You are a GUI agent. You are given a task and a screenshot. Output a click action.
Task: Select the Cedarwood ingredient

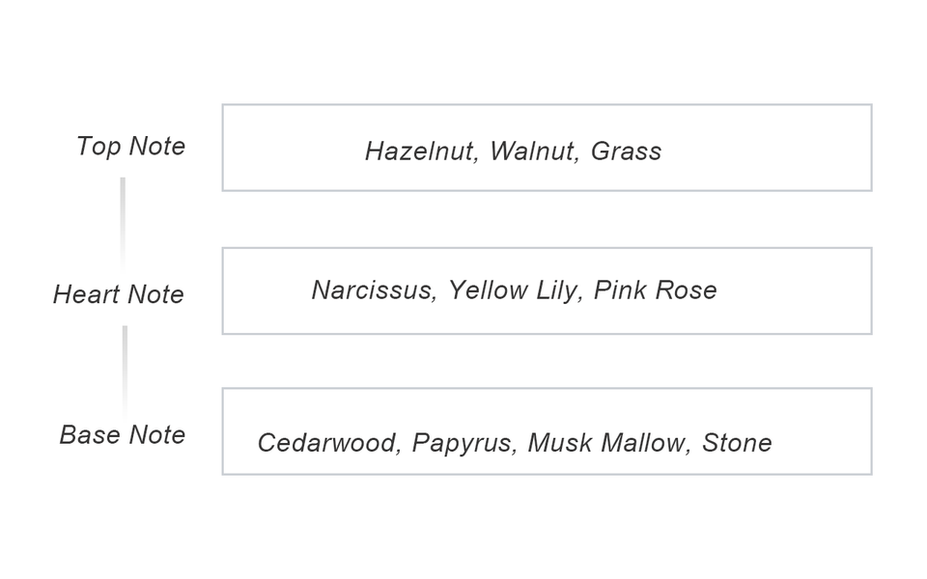(326, 443)
